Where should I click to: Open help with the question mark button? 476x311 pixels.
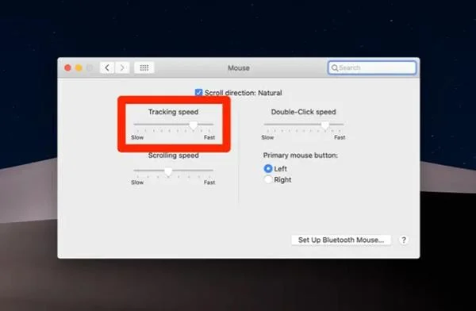pyautogui.click(x=404, y=240)
